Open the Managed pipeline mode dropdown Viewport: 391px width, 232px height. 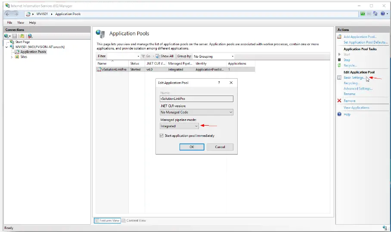(x=179, y=126)
